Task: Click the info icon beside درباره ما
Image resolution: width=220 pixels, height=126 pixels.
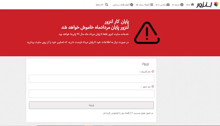Action: tap(182, 5)
